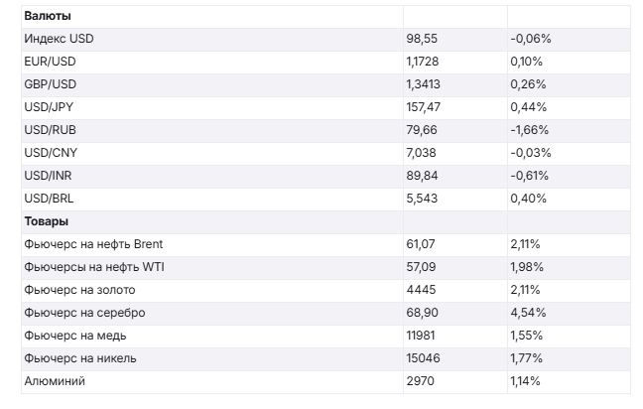The width and height of the screenshot is (643, 409).
Task: Select the USD/BRL change 0,40%
Action: [528, 199]
